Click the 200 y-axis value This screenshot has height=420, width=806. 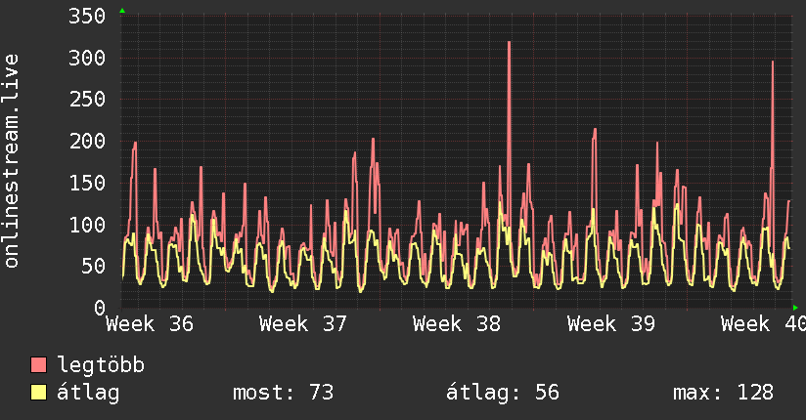87,142
